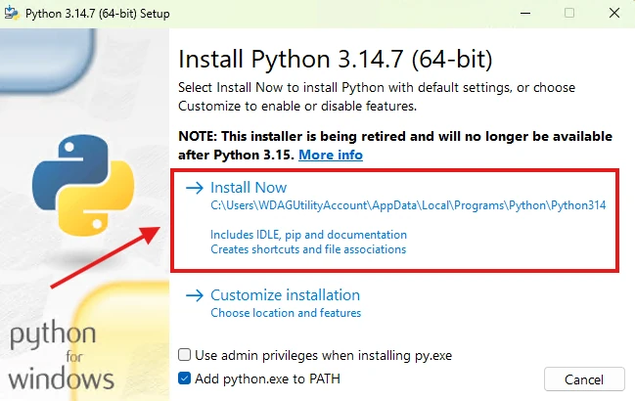Open the More info link
Image resolution: width=635 pixels, height=401 pixels.
pyautogui.click(x=331, y=155)
